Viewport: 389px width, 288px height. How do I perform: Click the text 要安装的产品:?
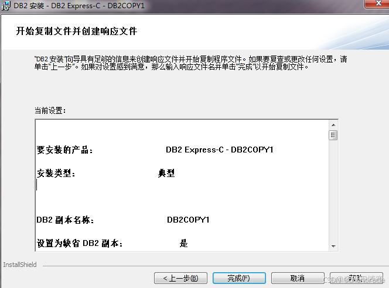pos(65,150)
